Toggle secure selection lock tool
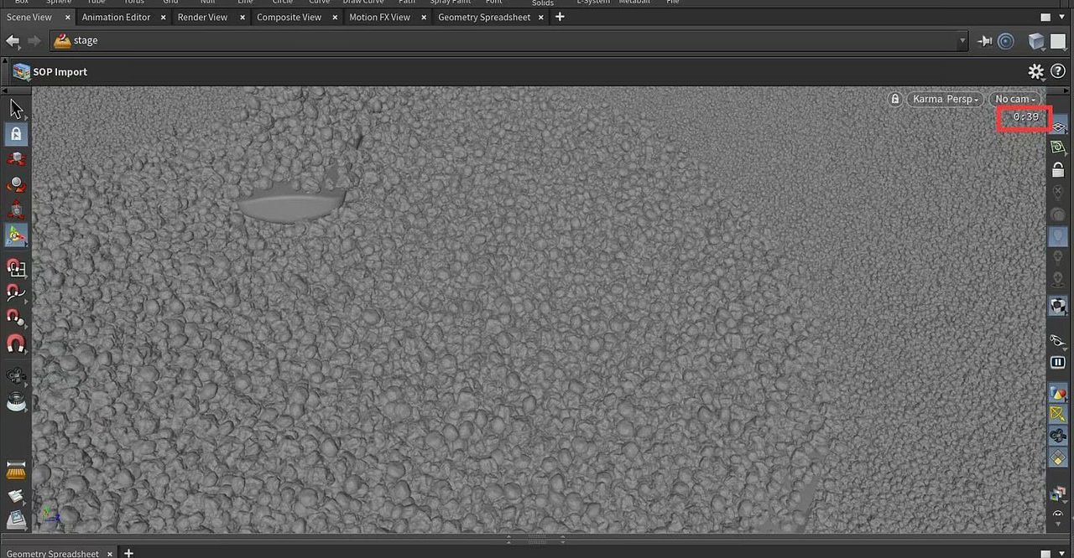 coord(16,134)
